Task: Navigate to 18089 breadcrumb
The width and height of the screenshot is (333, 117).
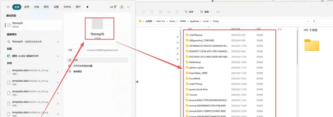Action: [x=182, y=21]
